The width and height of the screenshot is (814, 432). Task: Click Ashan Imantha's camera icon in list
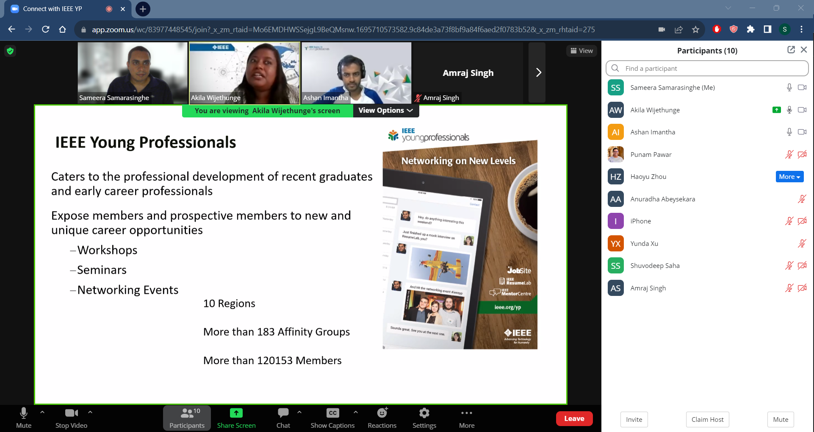802,132
